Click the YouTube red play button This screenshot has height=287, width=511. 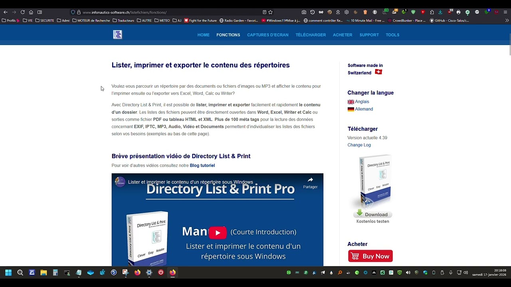coord(218,233)
